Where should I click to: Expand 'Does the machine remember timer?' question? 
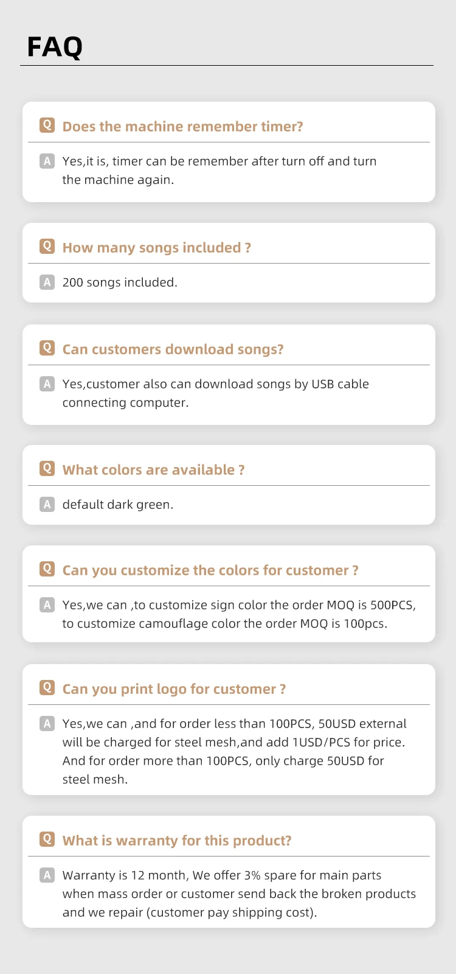click(x=182, y=127)
